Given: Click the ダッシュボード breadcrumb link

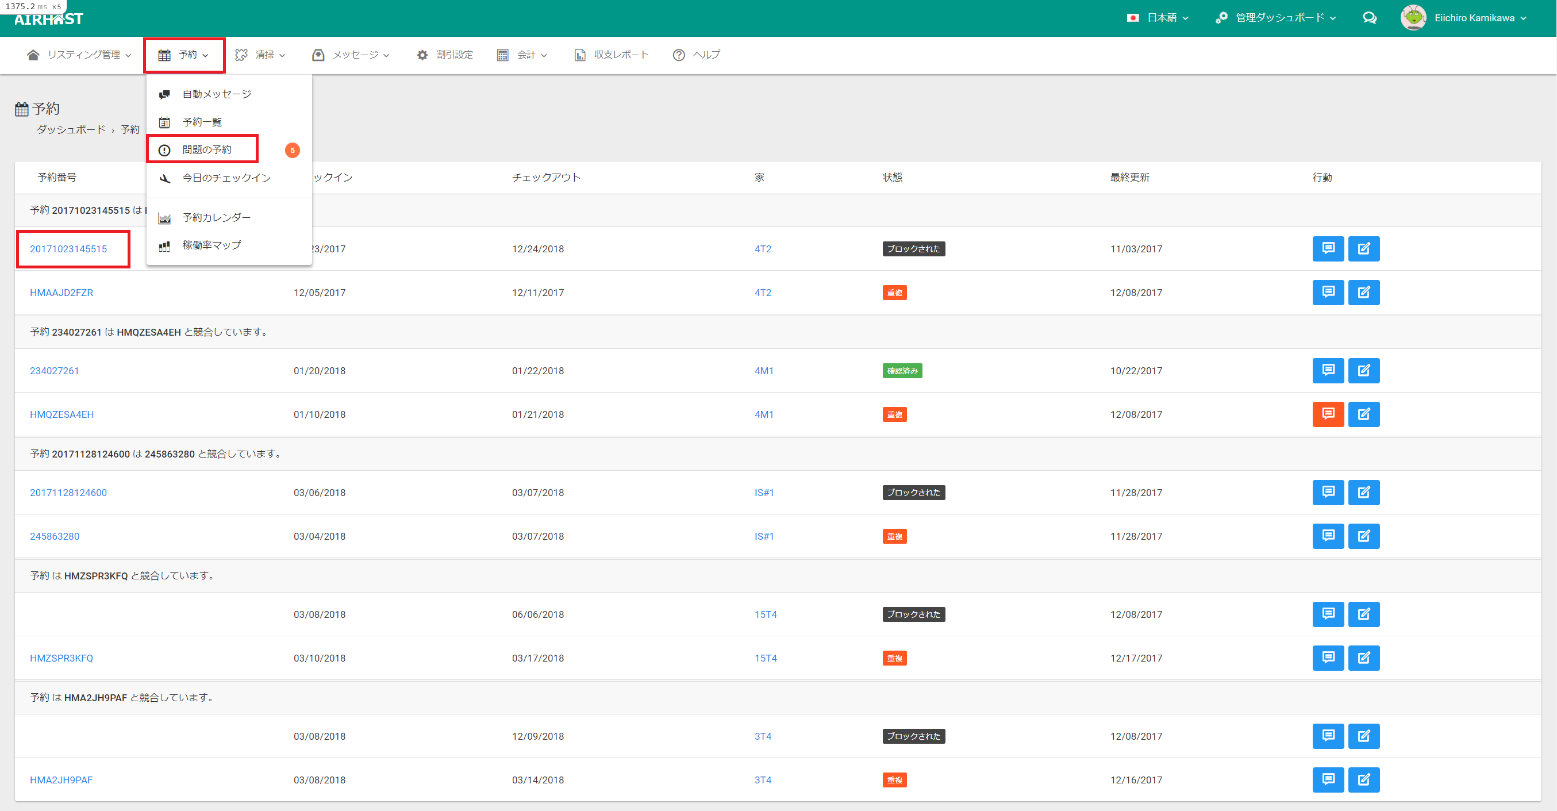Looking at the screenshot, I should 71,129.
